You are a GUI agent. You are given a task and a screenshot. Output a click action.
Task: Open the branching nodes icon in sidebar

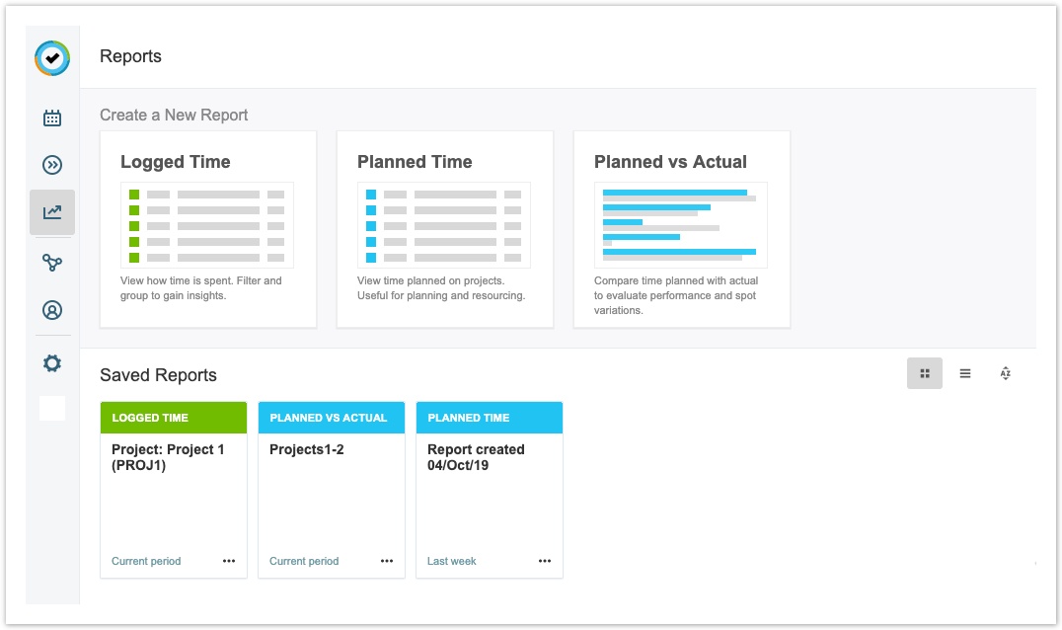coord(52,263)
